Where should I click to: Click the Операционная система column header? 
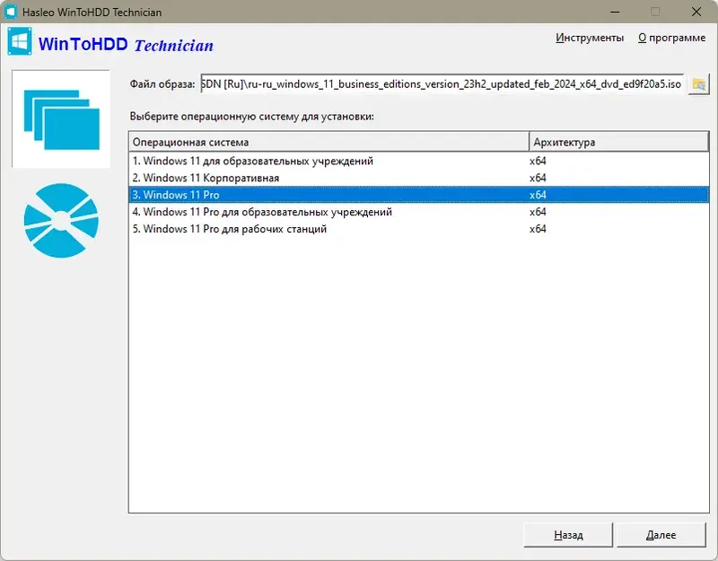click(x=328, y=142)
